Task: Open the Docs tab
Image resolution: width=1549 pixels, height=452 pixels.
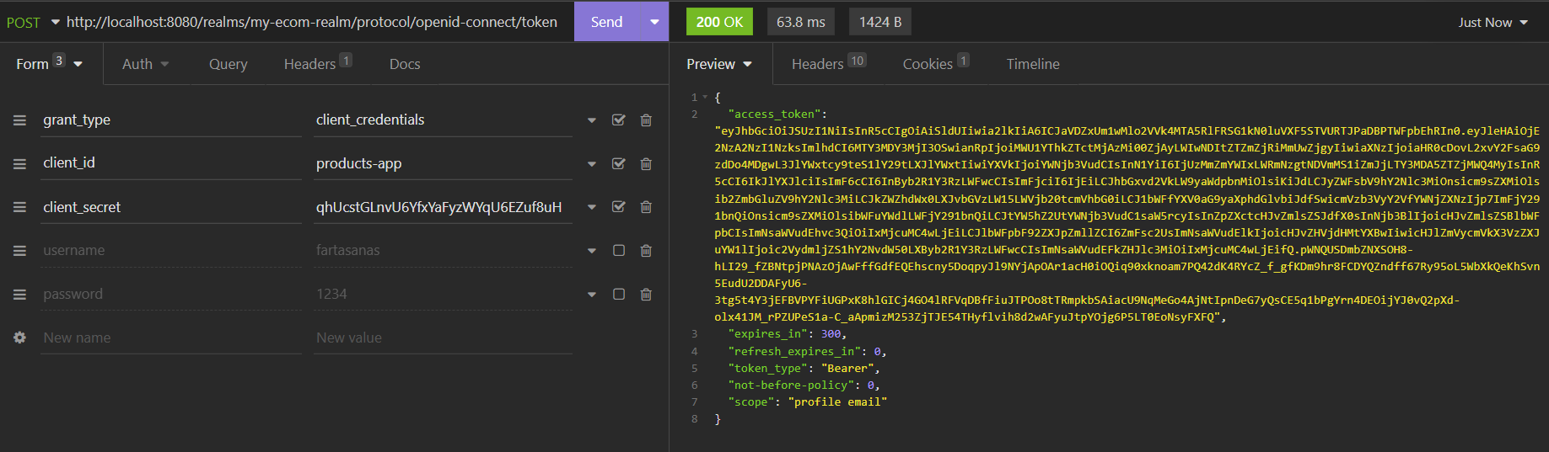Action: pyautogui.click(x=405, y=64)
